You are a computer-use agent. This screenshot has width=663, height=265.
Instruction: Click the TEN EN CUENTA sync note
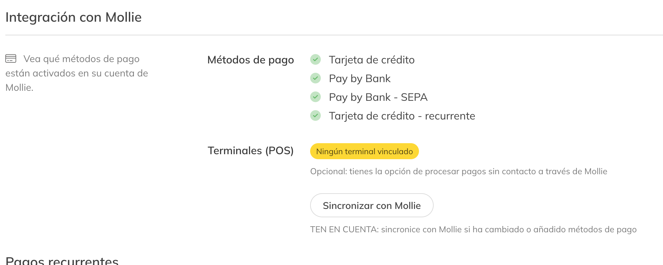(x=473, y=230)
